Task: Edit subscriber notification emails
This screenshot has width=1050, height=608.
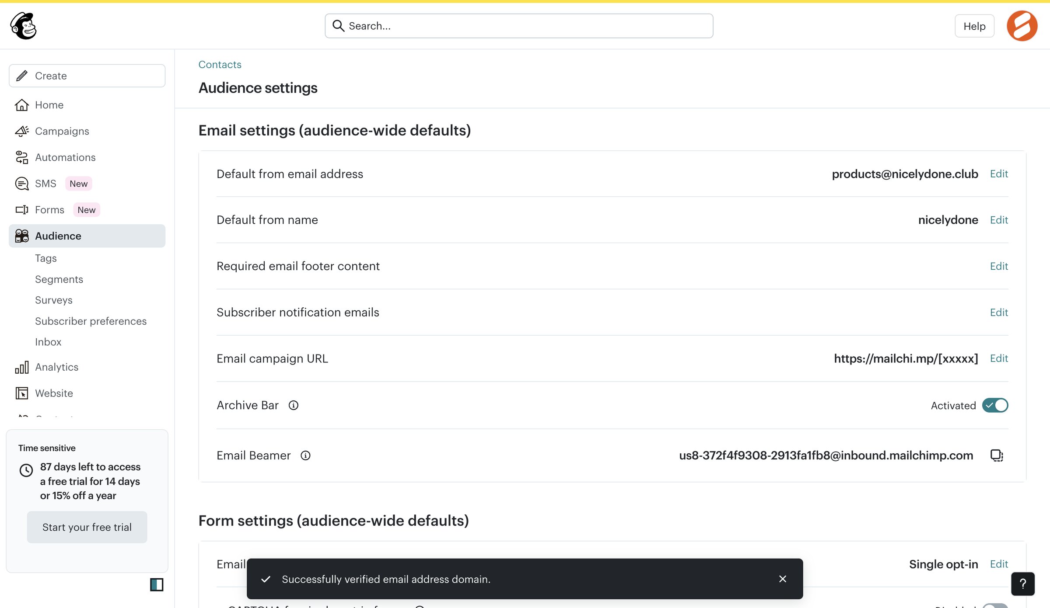Action: point(999,312)
